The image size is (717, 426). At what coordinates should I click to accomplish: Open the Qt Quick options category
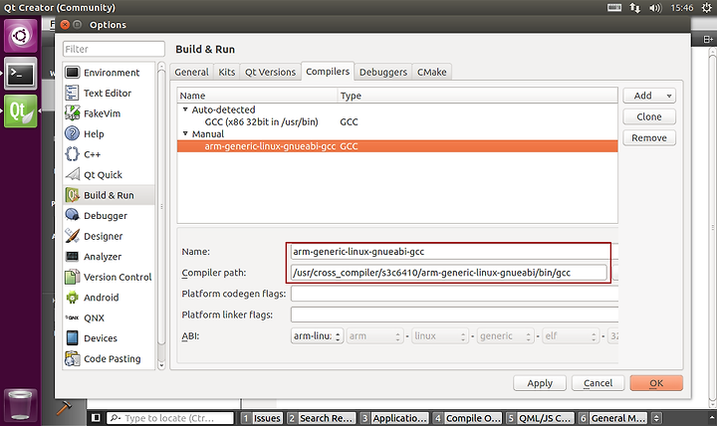109,175
